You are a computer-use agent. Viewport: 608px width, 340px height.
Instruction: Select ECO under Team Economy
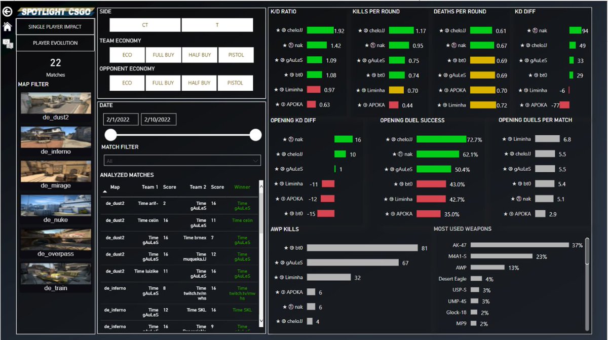tap(127, 55)
